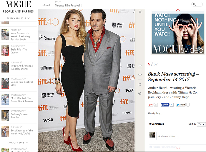The width and height of the screenshot is (206, 152).
Task: Click the Facebook Like button
Action: tap(165, 105)
